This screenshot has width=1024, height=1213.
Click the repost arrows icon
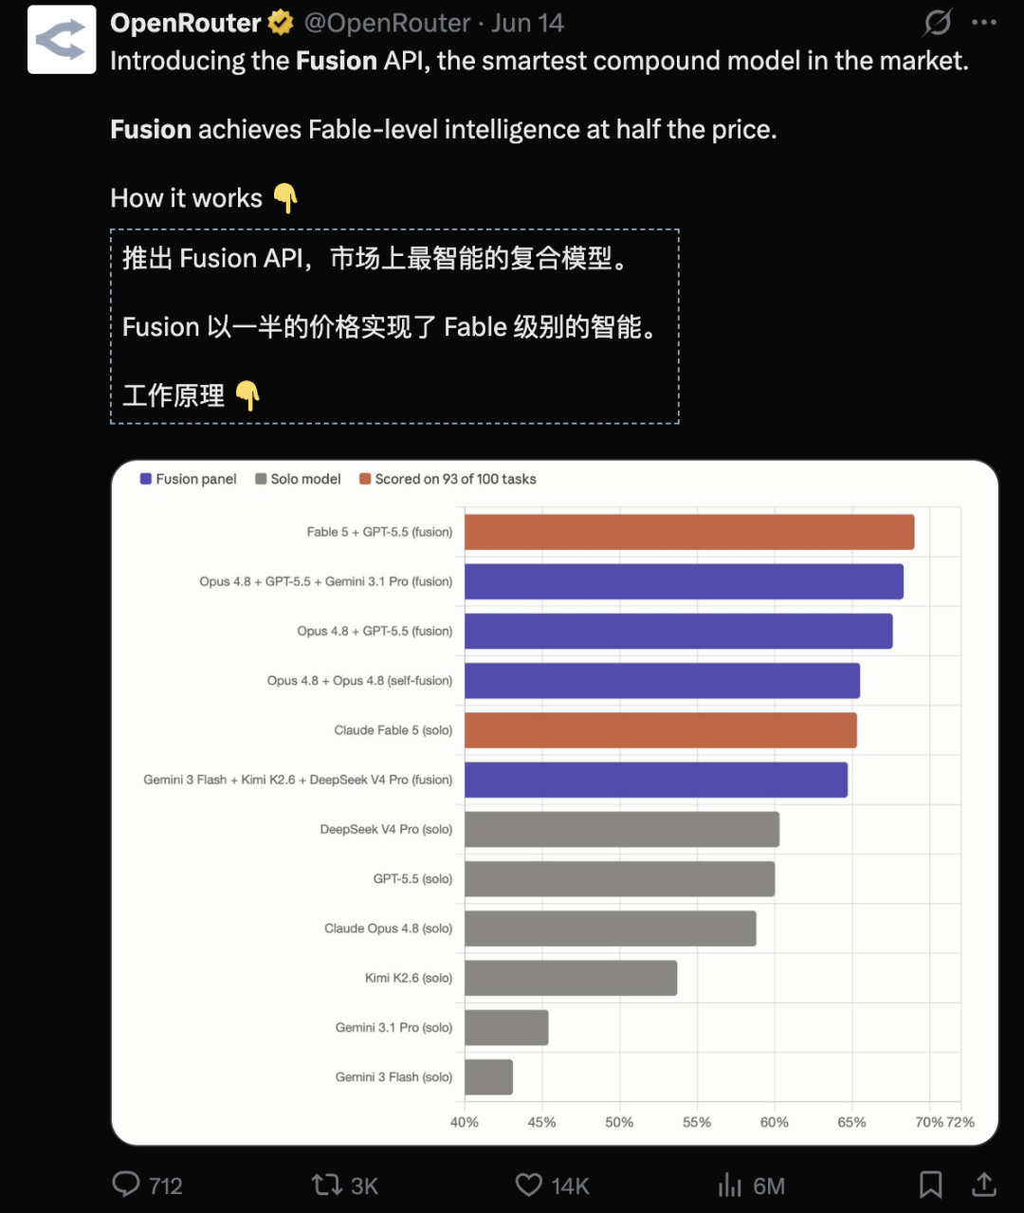coord(327,1185)
